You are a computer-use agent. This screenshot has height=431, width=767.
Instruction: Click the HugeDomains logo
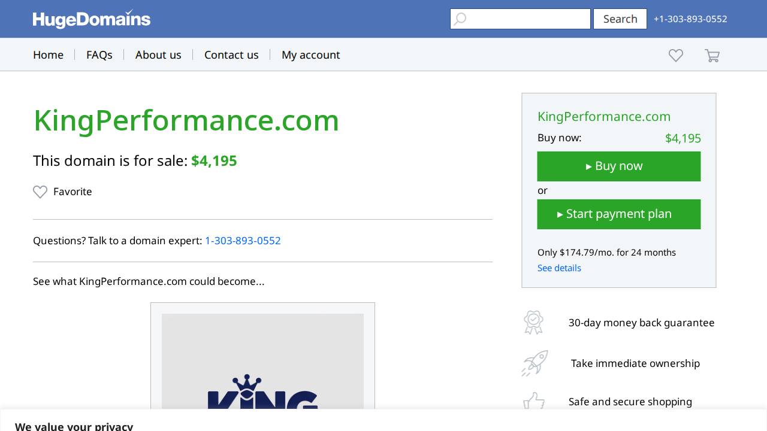[92, 19]
